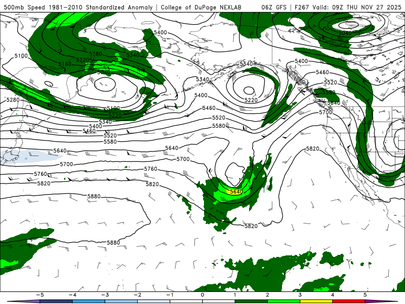Click the '-5' colorbar tick label
The image size is (405, 304).
tap(40, 295)
